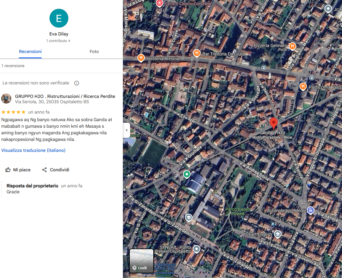This screenshot has width=342, height=278.
Task: Click the info icon beside unverified reviews notice
Action: coord(76,83)
